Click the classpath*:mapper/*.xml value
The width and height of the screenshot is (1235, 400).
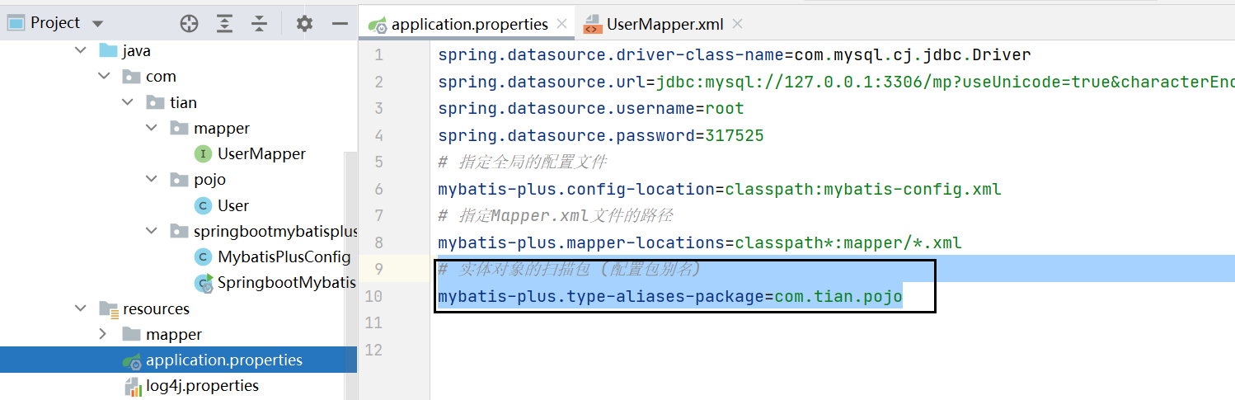pyautogui.click(x=848, y=242)
